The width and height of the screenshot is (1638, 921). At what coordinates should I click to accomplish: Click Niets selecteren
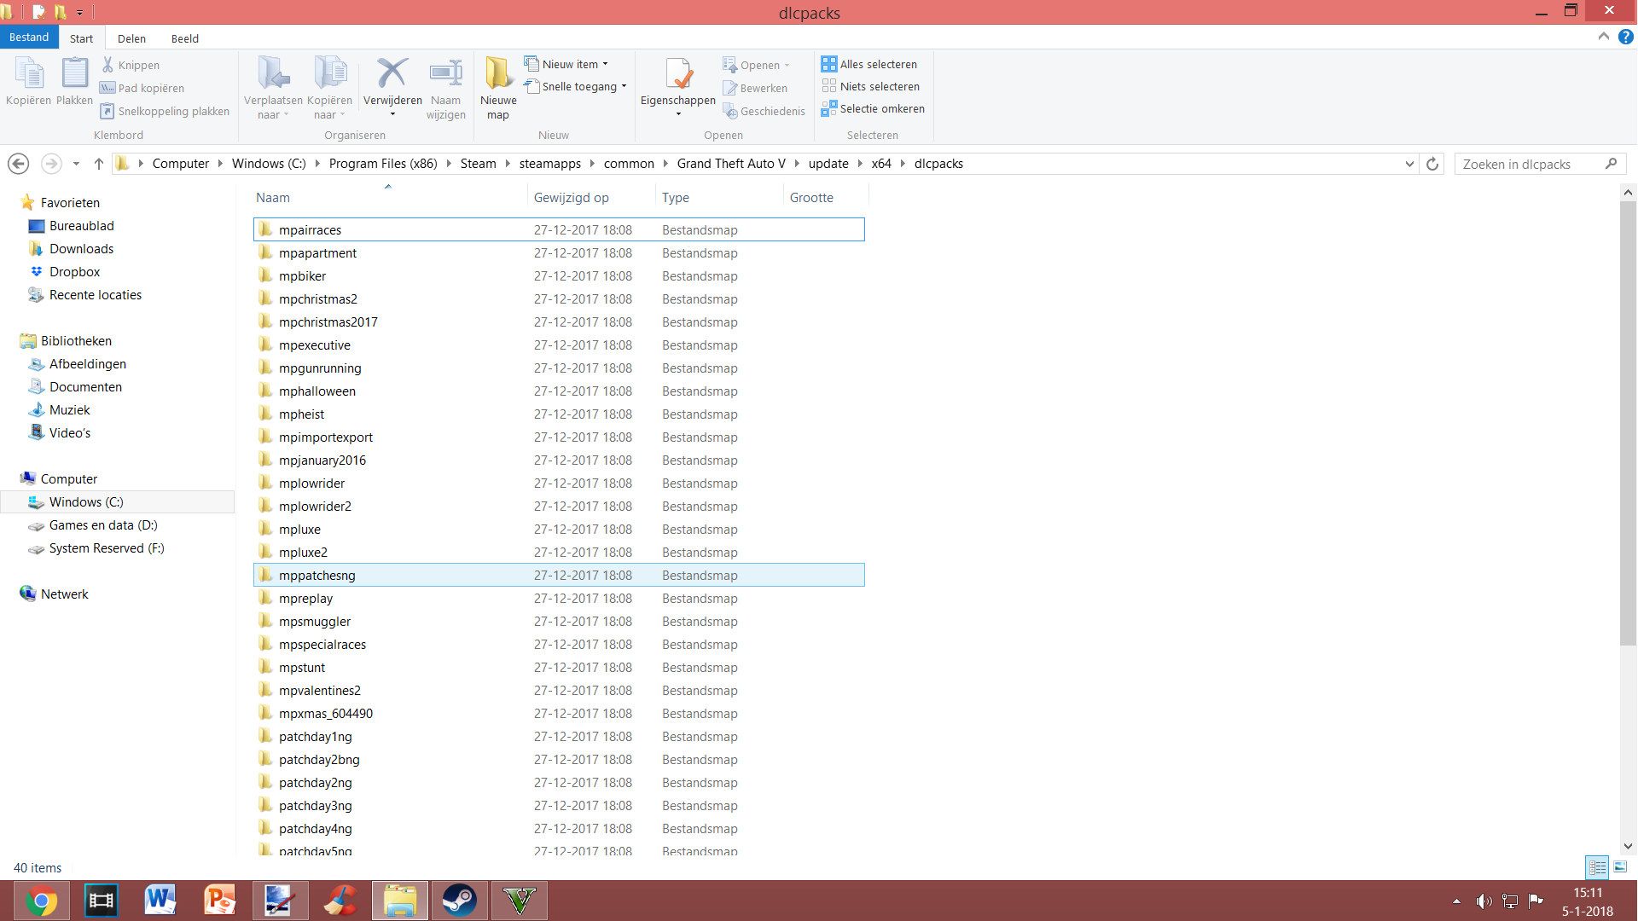(870, 86)
